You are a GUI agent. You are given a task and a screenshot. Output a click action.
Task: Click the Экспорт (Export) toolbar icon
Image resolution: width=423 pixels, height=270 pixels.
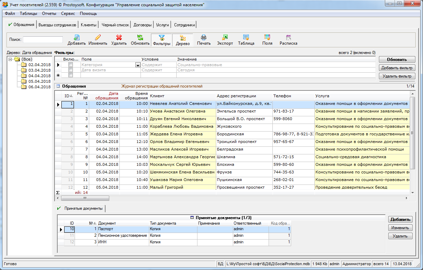coord(225,38)
